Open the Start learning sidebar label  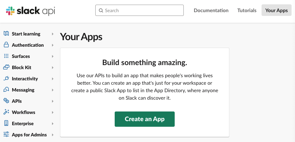click(x=26, y=34)
